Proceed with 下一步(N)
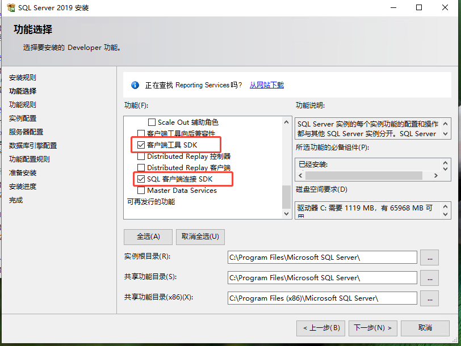Viewport: 461px width, 346px height. point(372,328)
